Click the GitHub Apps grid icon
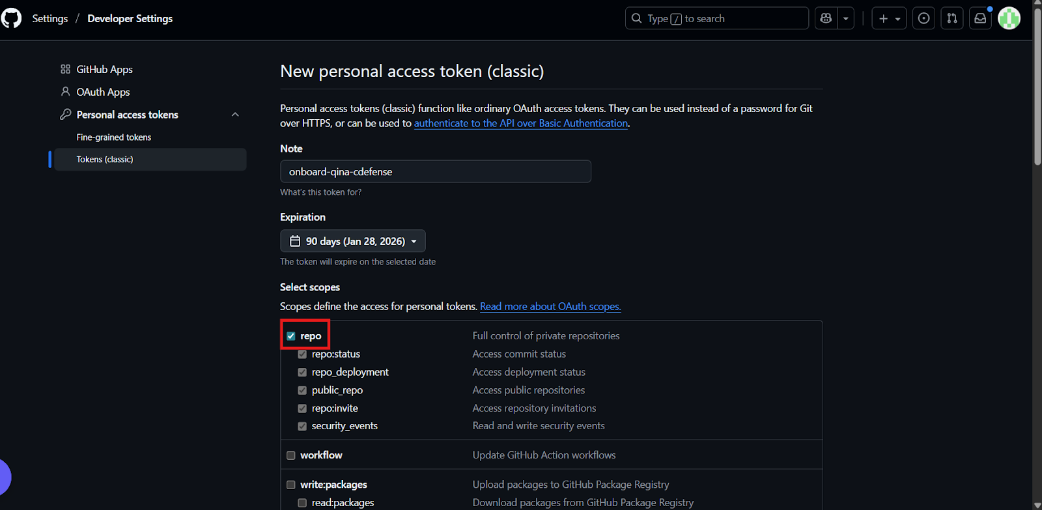 click(x=65, y=69)
